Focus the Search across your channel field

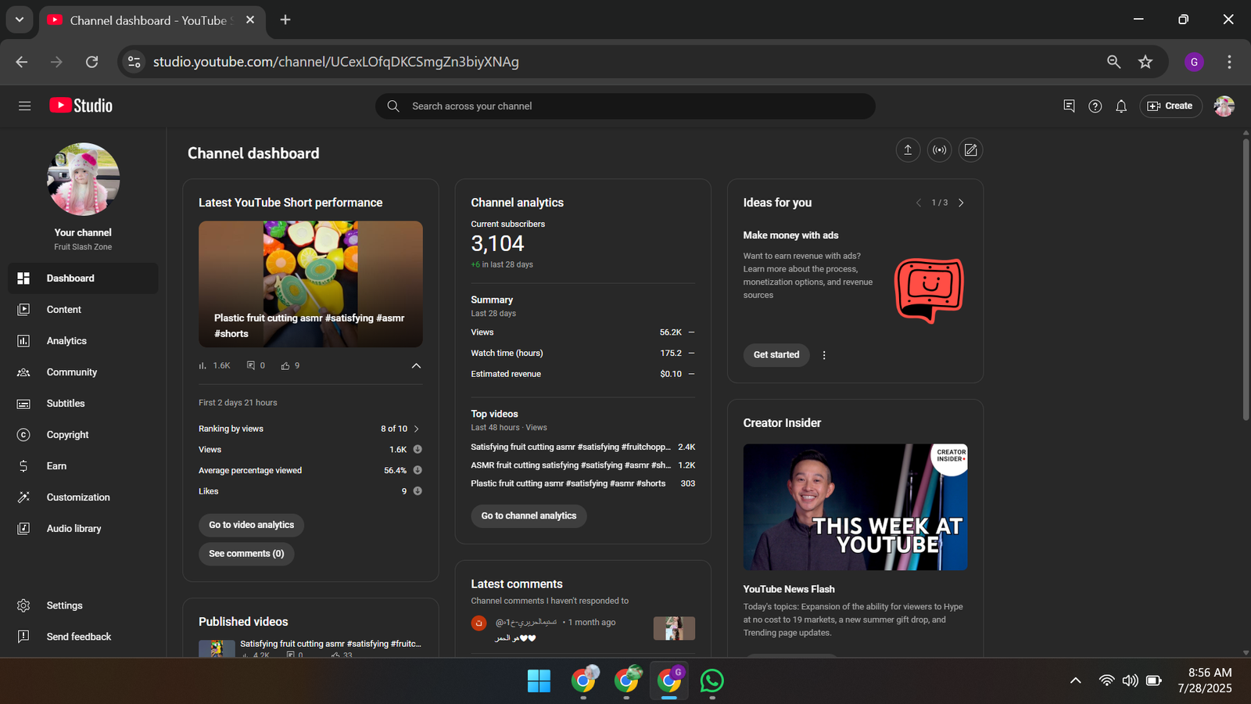[x=625, y=106]
